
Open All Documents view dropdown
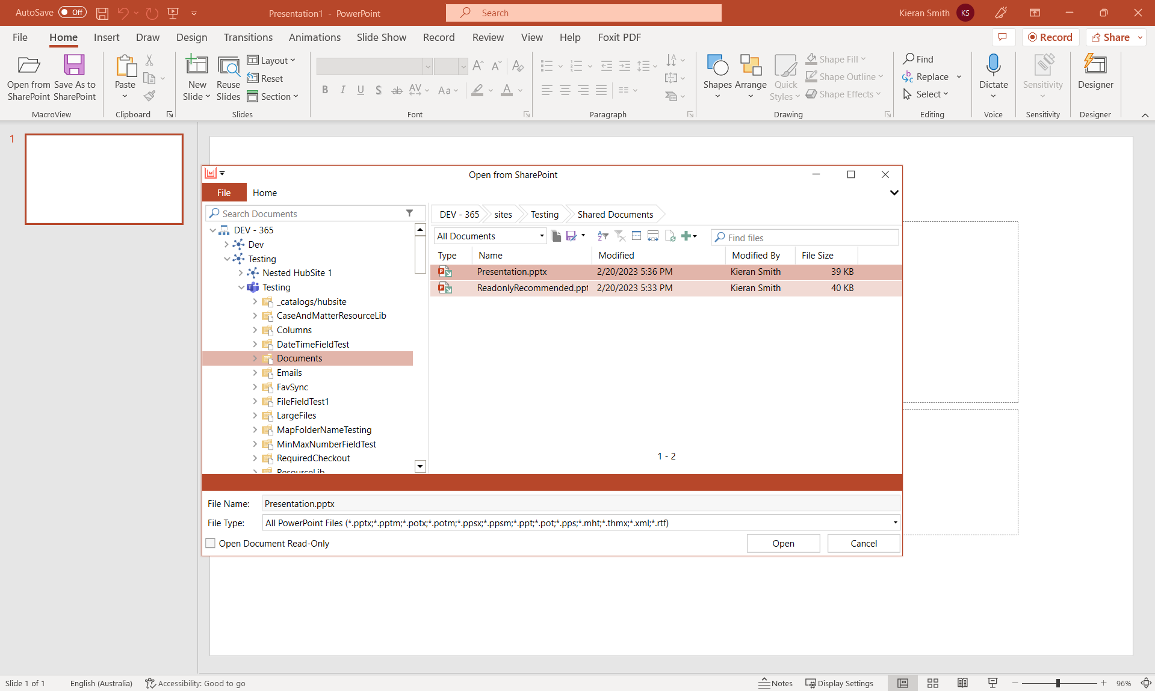pos(542,236)
